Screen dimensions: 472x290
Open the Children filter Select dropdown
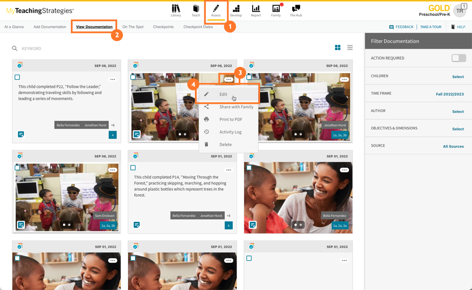(x=457, y=76)
